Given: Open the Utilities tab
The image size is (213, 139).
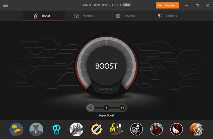Looking at the screenshot, I should 167,16.
